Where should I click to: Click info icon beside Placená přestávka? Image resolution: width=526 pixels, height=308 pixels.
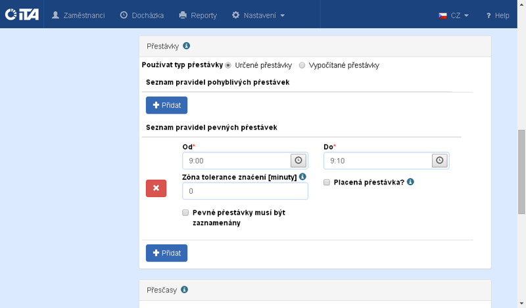[410, 181]
